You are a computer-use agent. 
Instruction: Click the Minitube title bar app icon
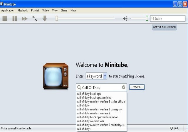(1, 4)
